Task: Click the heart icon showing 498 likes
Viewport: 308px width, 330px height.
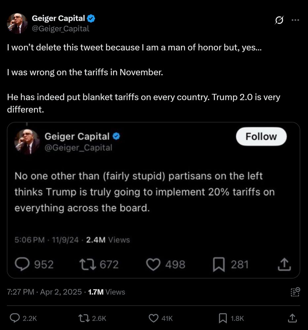Action: pyautogui.click(x=153, y=265)
